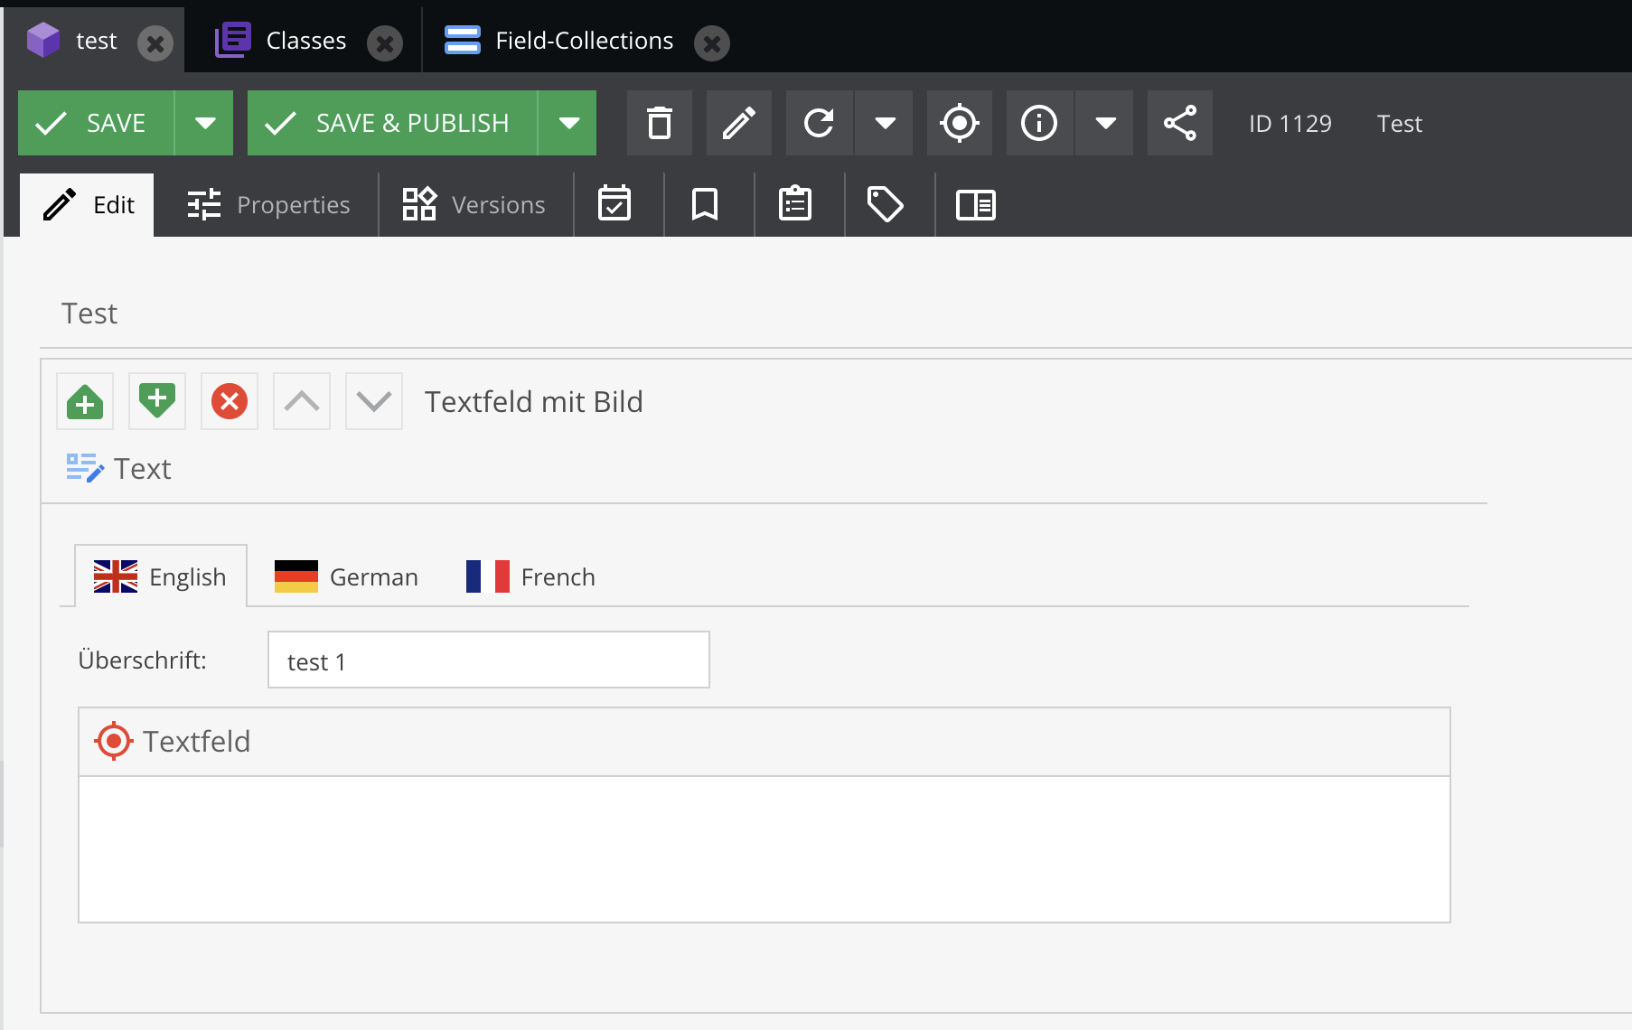This screenshot has width=1632, height=1030.
Task: Open the reload options dropdown arrow
Action: [885, 123]
